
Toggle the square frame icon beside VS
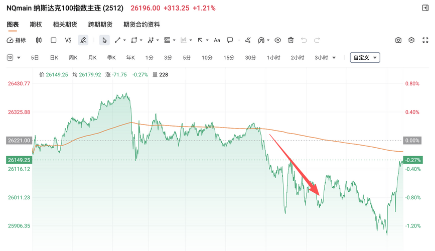click(54, 40)
